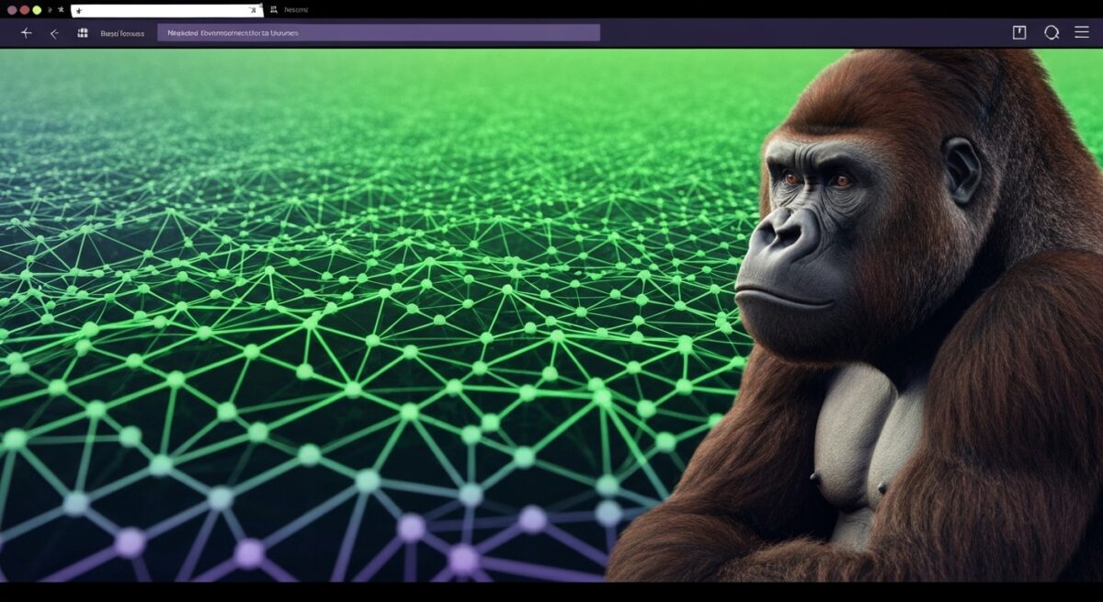This screenshot has width=1103, height=602.
Task: Close the active white tab
Action: tap(254, 10)
